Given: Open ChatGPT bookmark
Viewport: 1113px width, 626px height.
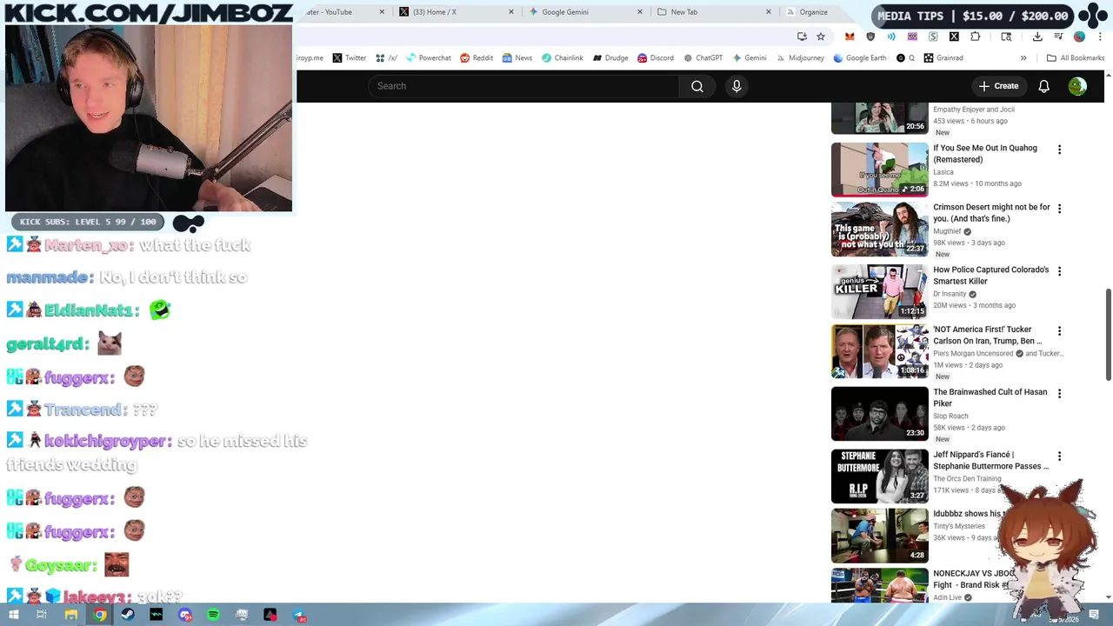Looking at the screenshot, I should 703,58.
